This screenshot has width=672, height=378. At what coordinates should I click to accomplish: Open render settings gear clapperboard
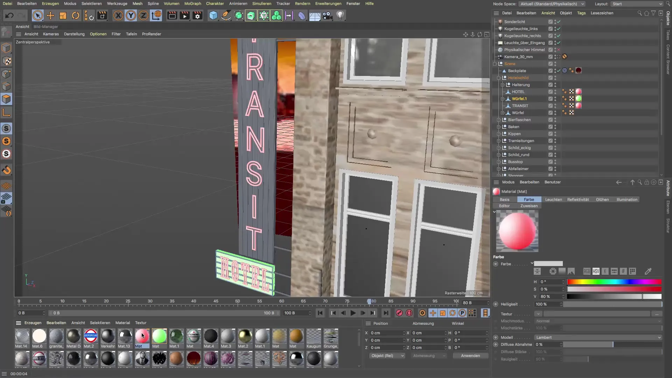[x=198, y=16]
